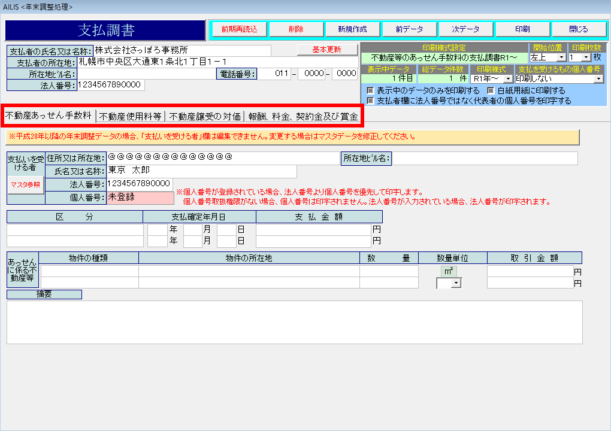Viewport: 611px width, 431px height.
Task: Toggle 白紙用紙に印刷する checkbox
Action: click(x=491, y=90)
